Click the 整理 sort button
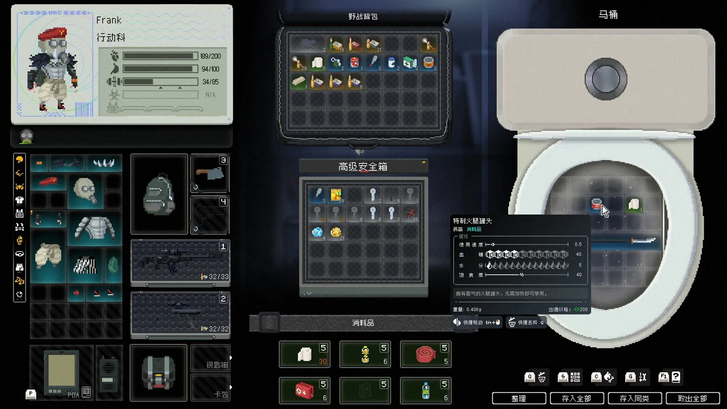This screenshot has height=409, width=727. pyautogui.click(x=519, y=398)
